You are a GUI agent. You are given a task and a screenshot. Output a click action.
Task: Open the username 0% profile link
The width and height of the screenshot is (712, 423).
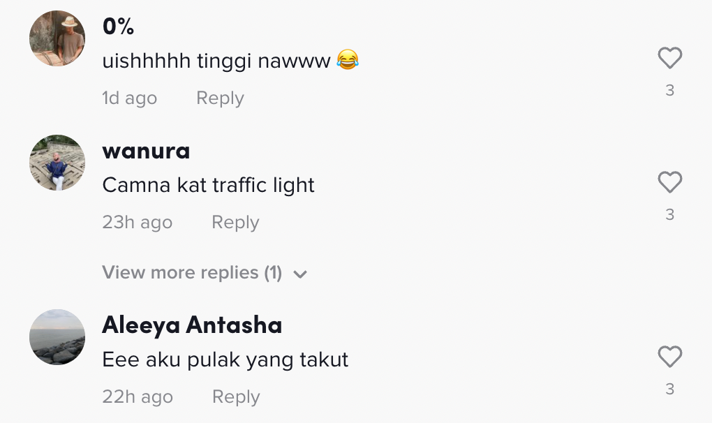(118, 27)
